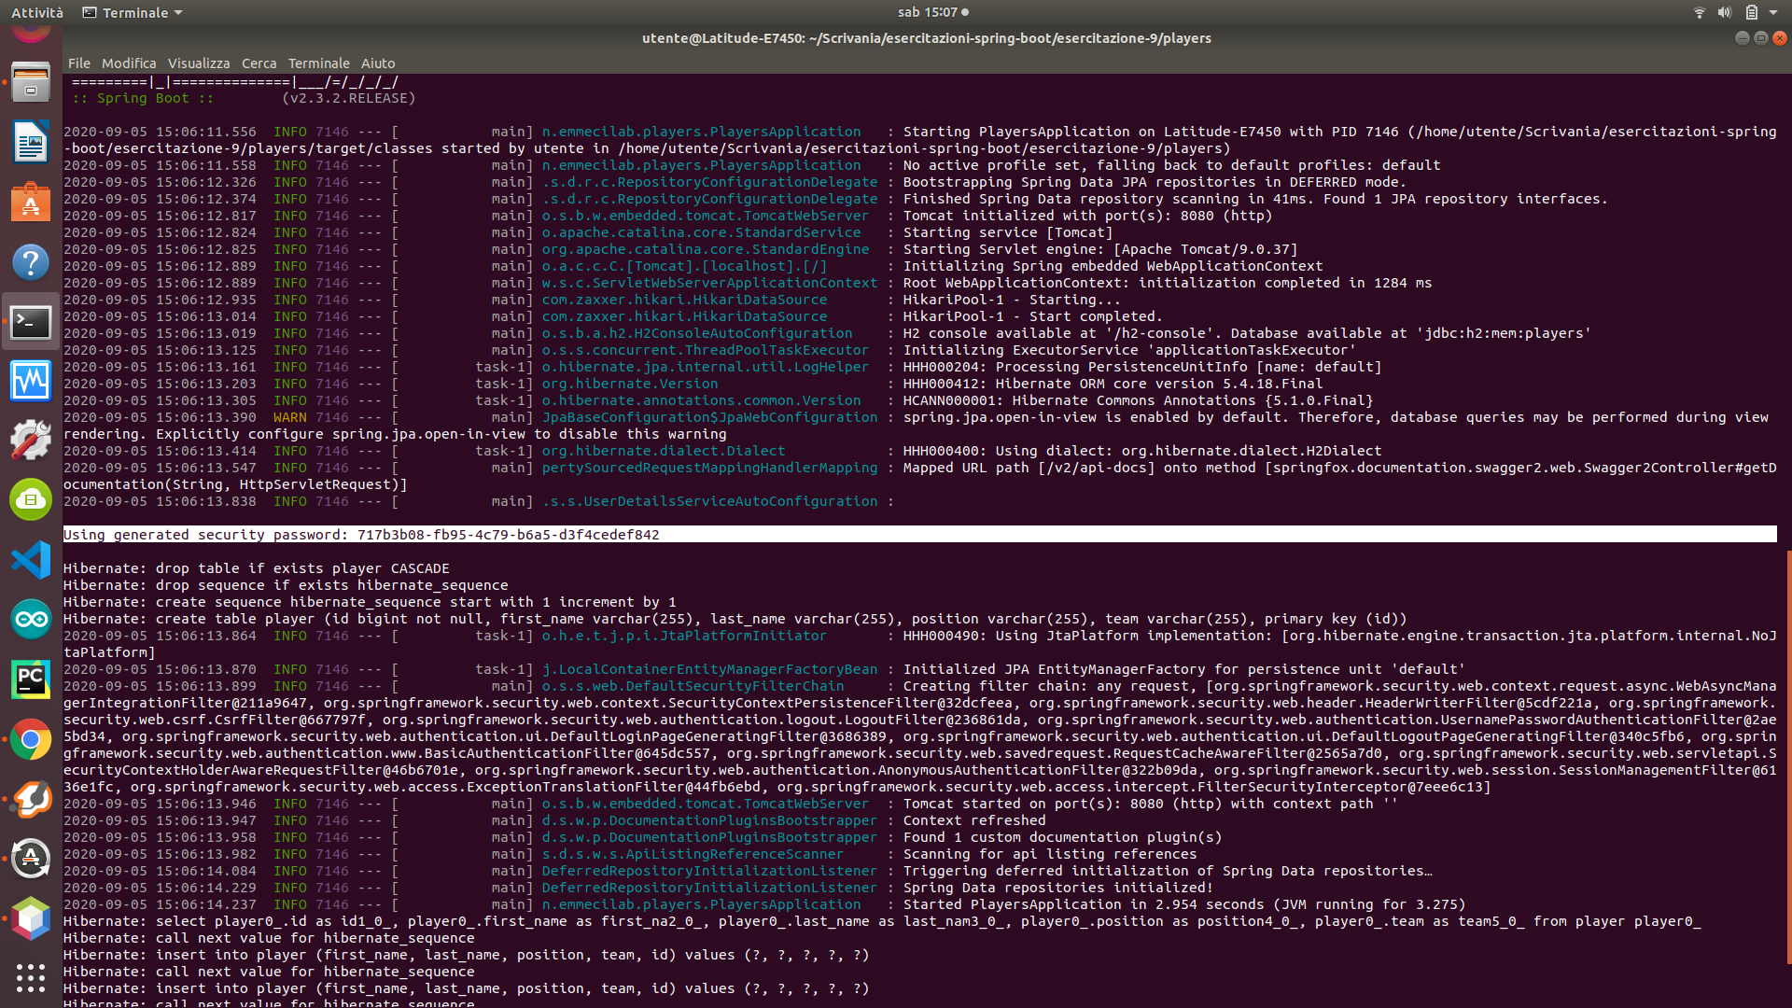Viewport: 1792px width, 1008px height.
Task: Click 'Started PlayersApplication in 2.954 seconds' text
Action: pyautogui.click(x=1183, y=904)
